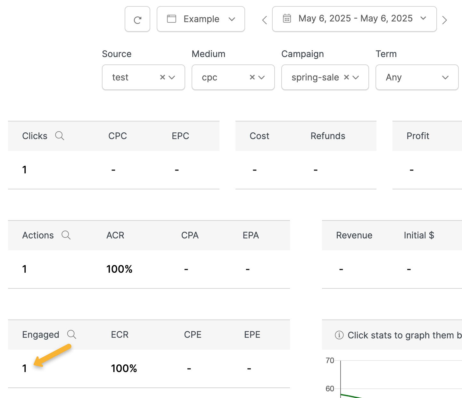The height and width of the screenshot is (398, 462).
Task: Click the ECR 100% stat value
Action: tap(124, 369)
